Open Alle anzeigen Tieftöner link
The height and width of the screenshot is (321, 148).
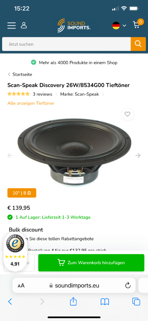31,103
